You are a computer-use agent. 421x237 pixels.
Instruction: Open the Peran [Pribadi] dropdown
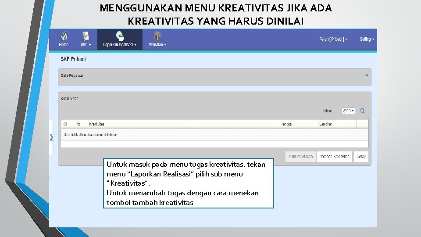click(333, 39)
